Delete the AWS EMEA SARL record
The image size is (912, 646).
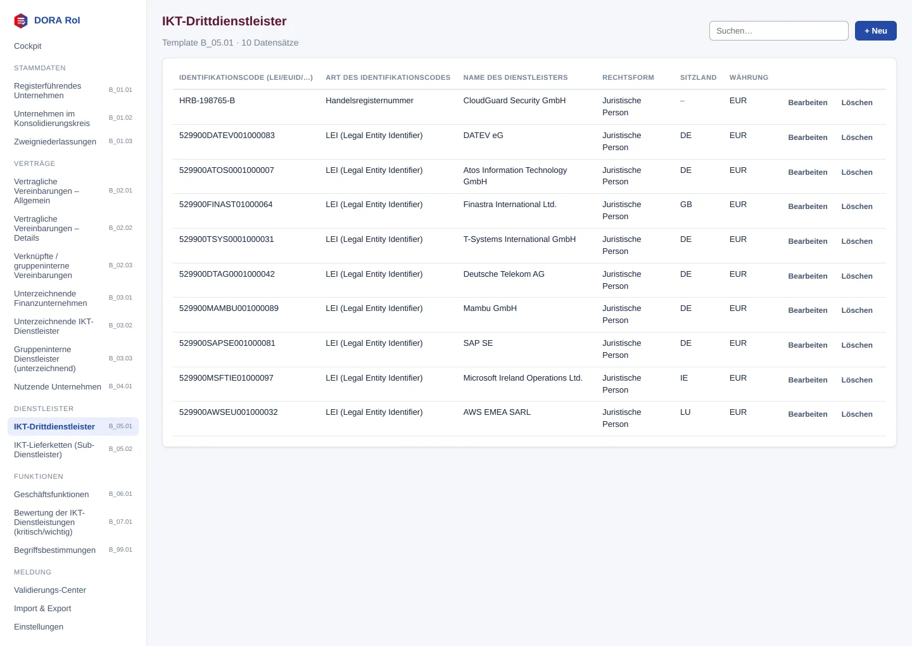coord(857,414)
